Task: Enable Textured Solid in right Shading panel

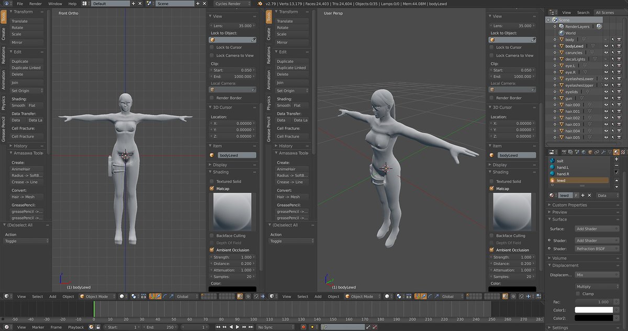Action: coord(491,181)
